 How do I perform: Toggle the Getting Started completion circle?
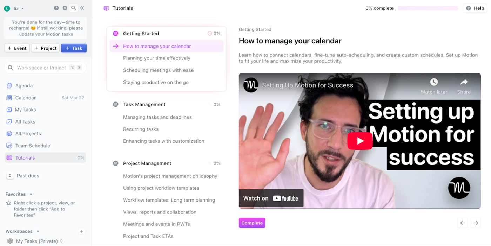pyautogui.click(x=210, y=34)
